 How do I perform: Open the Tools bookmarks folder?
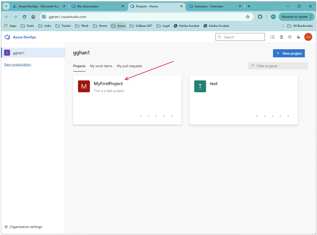click(x=27, y=26)
